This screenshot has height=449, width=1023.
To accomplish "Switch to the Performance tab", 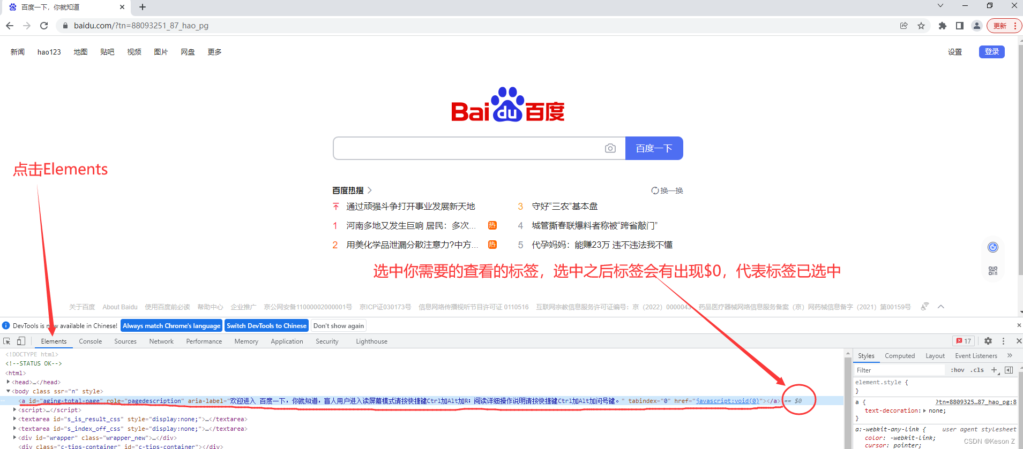I will tap(204, 341).
